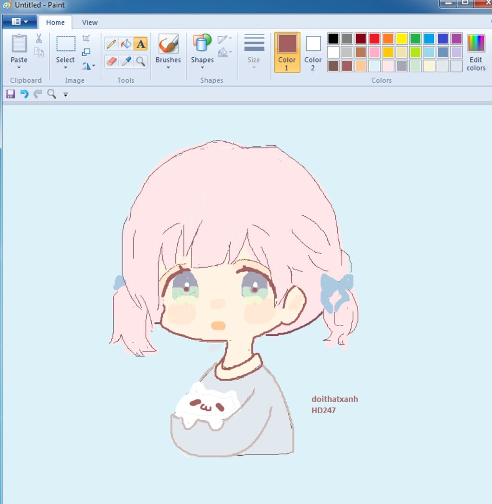
Task: Click the Rotate or flip icon
Action: click(x=86, y=66)
